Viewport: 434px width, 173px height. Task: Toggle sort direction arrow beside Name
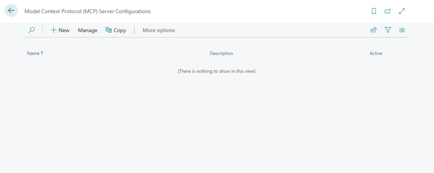coord(42,53)
